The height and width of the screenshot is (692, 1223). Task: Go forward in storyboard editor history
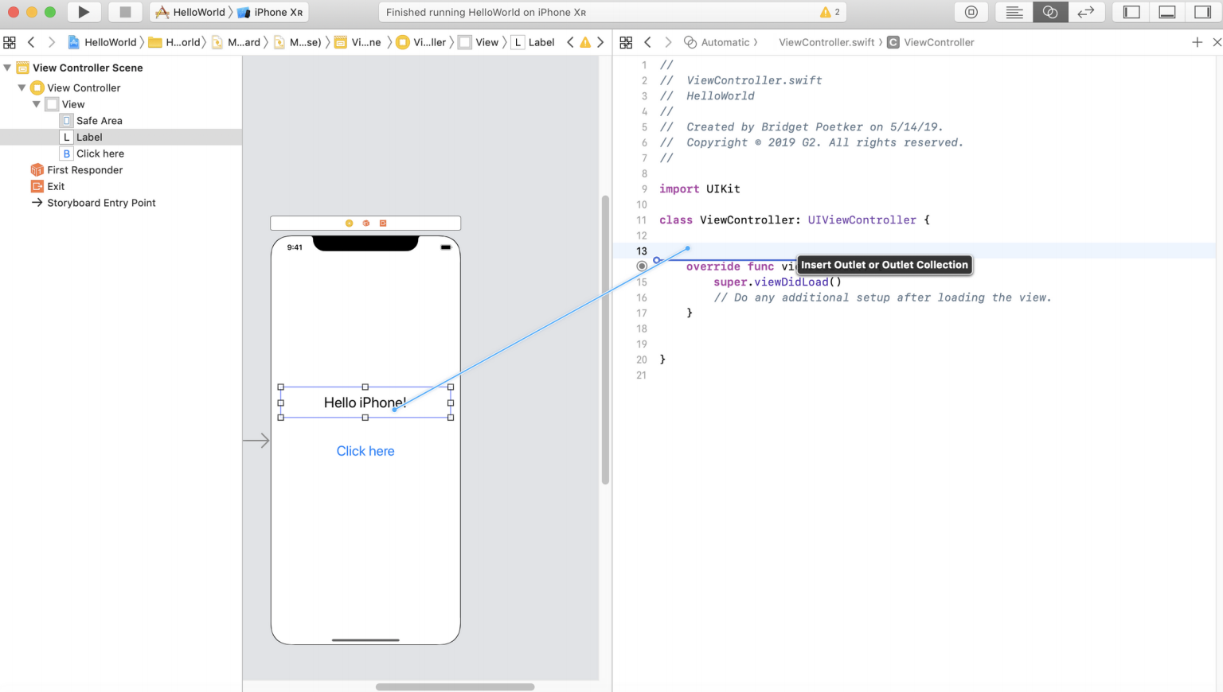[x=52, y=42]
